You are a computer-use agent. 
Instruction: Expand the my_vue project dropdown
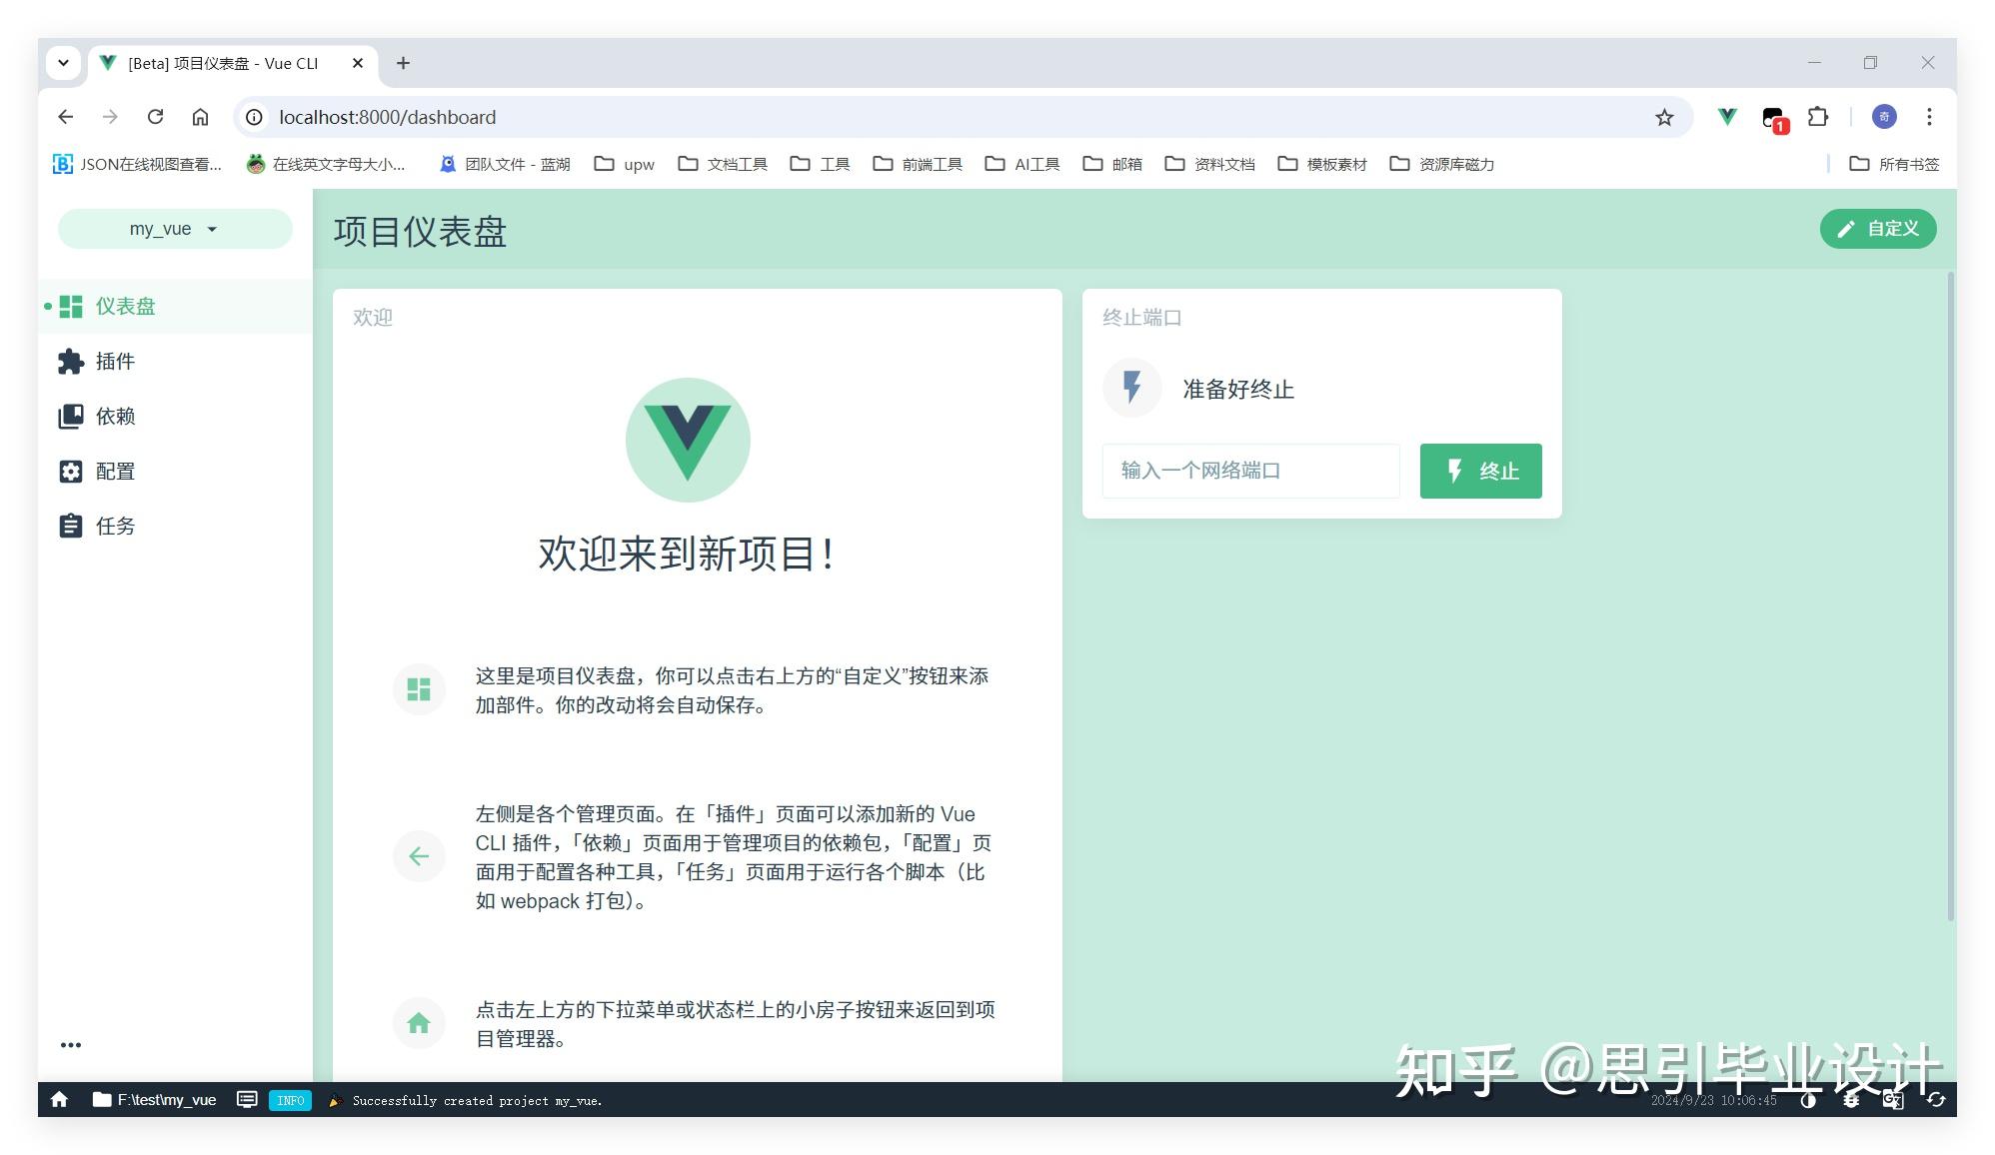click(x=173, y=229)
